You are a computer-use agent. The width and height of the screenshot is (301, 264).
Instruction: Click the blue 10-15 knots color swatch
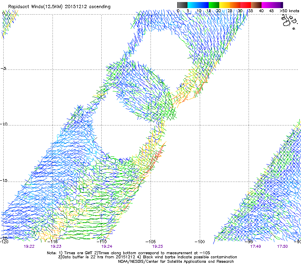[x=203, y=5]
